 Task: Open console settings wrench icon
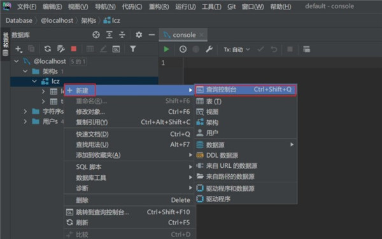coord(209,49)
